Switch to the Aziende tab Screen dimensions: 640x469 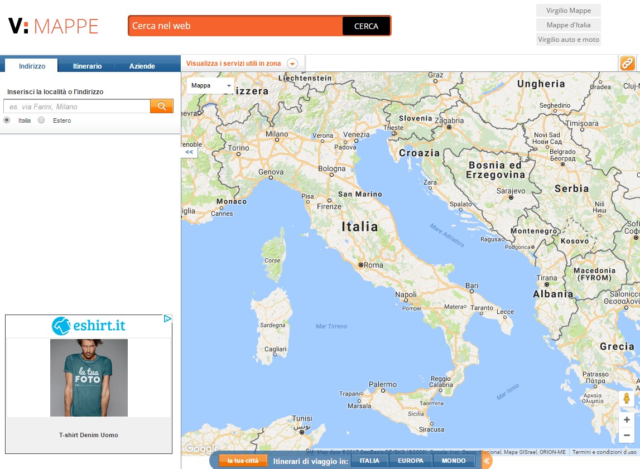pyautogui.click(x=142, y=66)
